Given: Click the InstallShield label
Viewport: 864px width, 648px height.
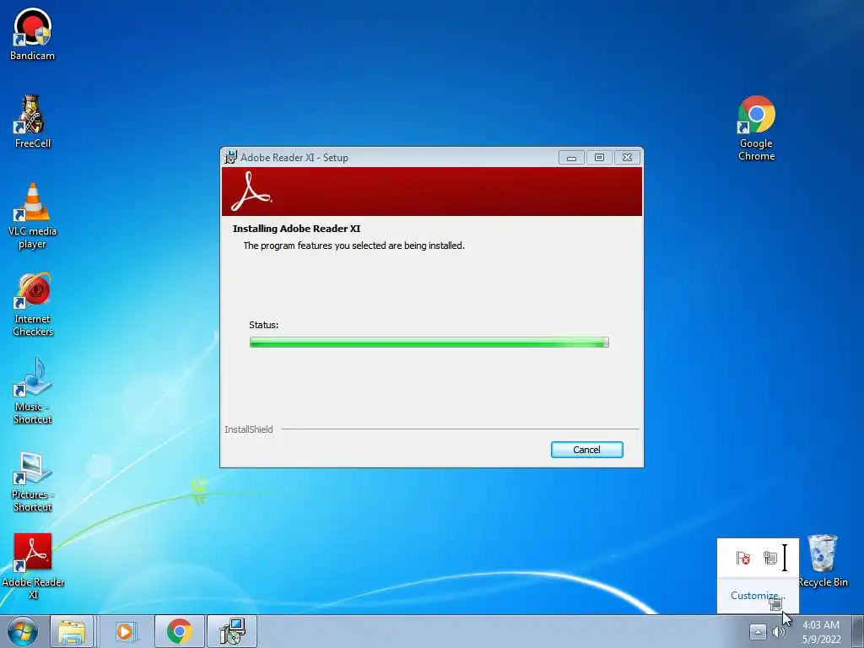Looking at the screenshot, I should pos(249,429).
